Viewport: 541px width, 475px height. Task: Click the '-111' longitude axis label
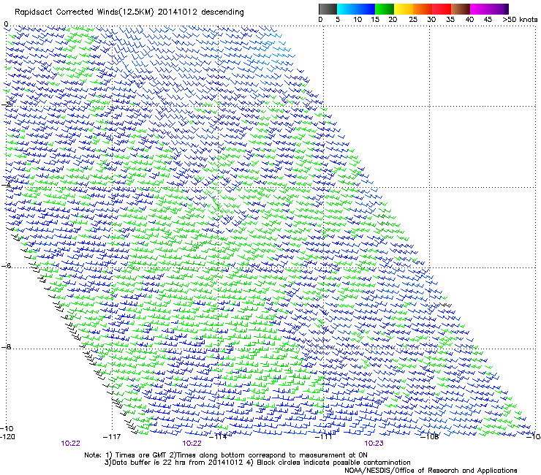(x=324, y=437)
